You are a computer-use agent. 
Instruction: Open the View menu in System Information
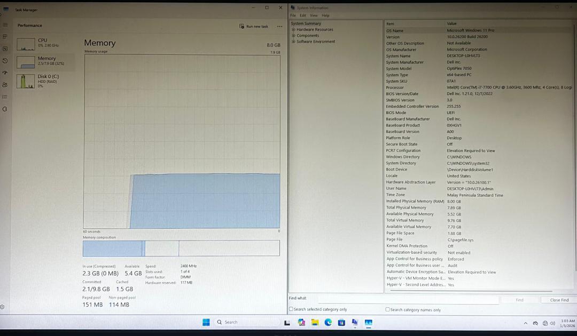[x=314, y=15]
